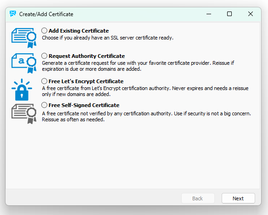Image resolution: width=268 pixels, height=215 pixels.
Task: Click the Add Existing Certificate label
Action: pos(78,31)
